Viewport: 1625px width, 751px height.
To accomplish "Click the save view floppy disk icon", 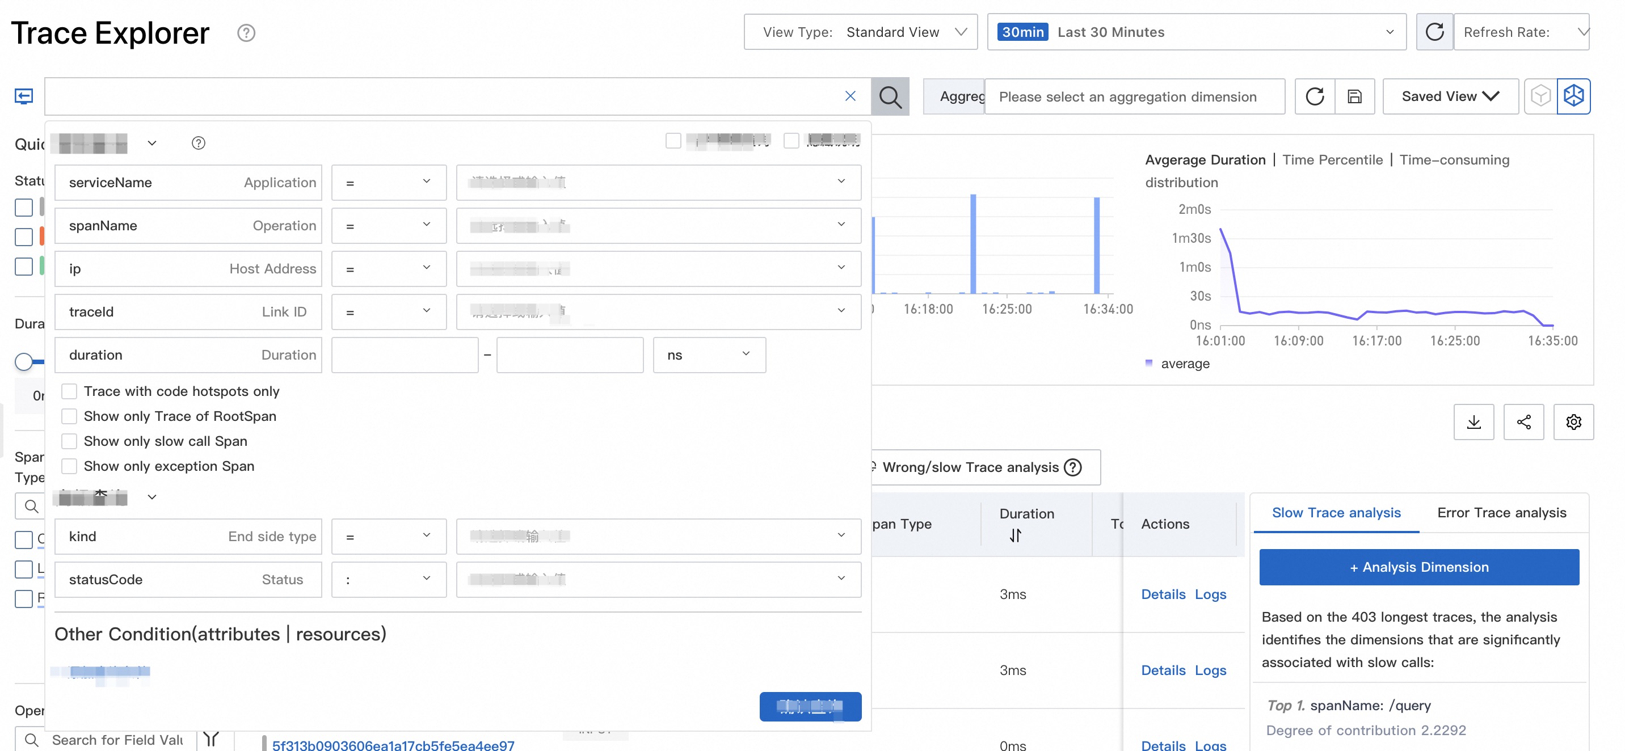I will (1354, 96).
